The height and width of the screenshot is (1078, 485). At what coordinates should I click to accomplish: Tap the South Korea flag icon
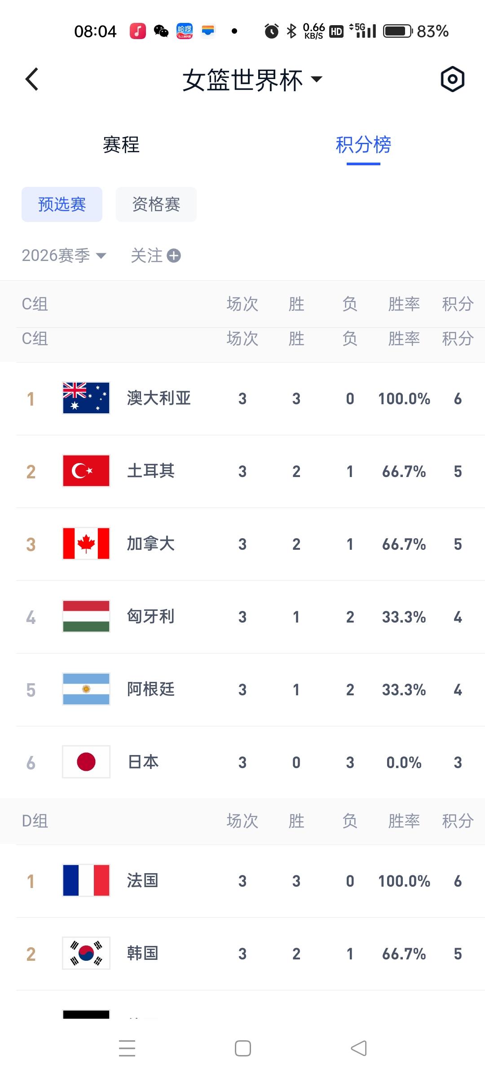[x=86, y=954]
